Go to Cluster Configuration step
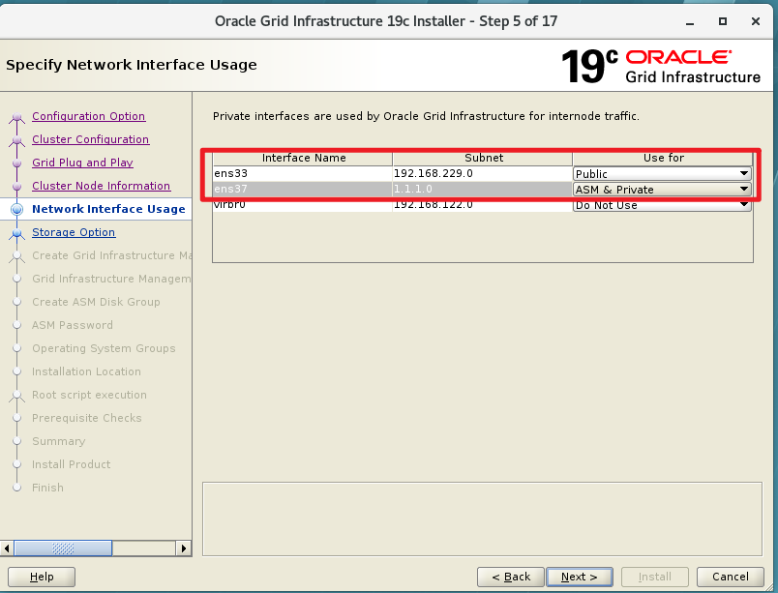Screen dimensions: 778x593 click(x=90, y=139)
